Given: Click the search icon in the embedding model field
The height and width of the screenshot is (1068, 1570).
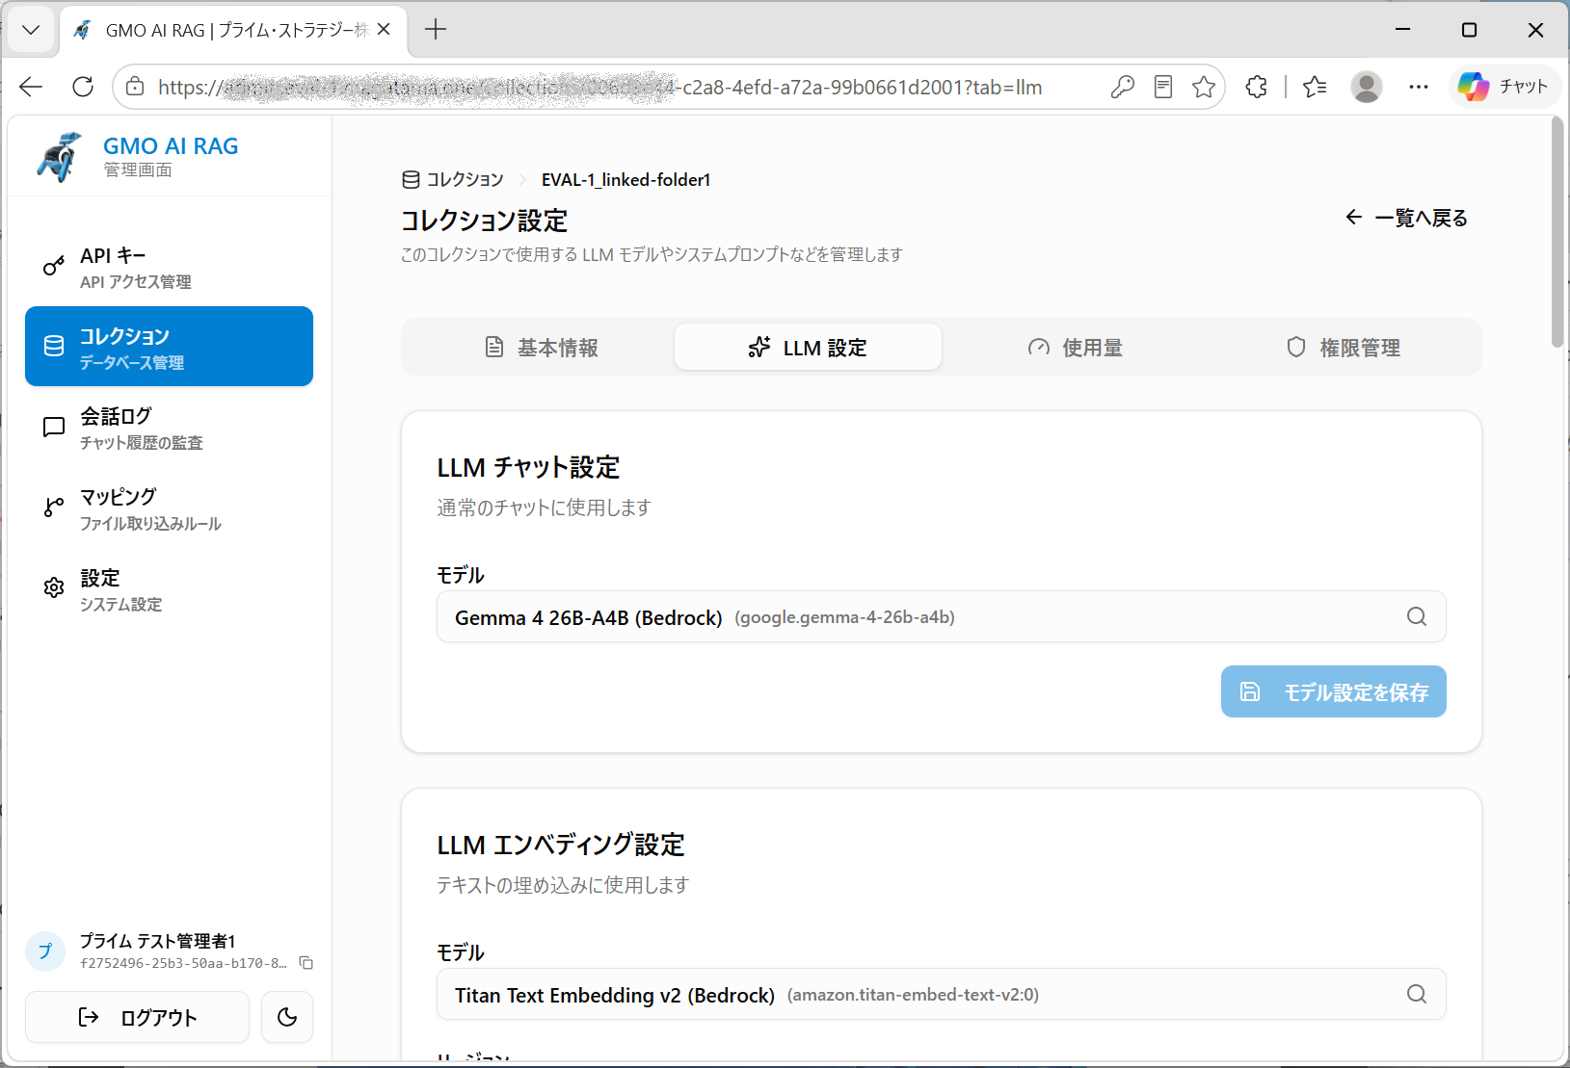Looking at the screenshot, I should pyautogui.click(x=1416, y=994).
